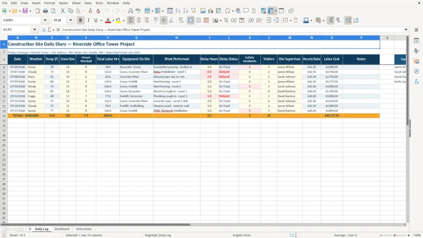This screenshot has height=238, width=423.
Task: Toggle Underline formatting
Action: pyautogui.click(x=96, y=20)
